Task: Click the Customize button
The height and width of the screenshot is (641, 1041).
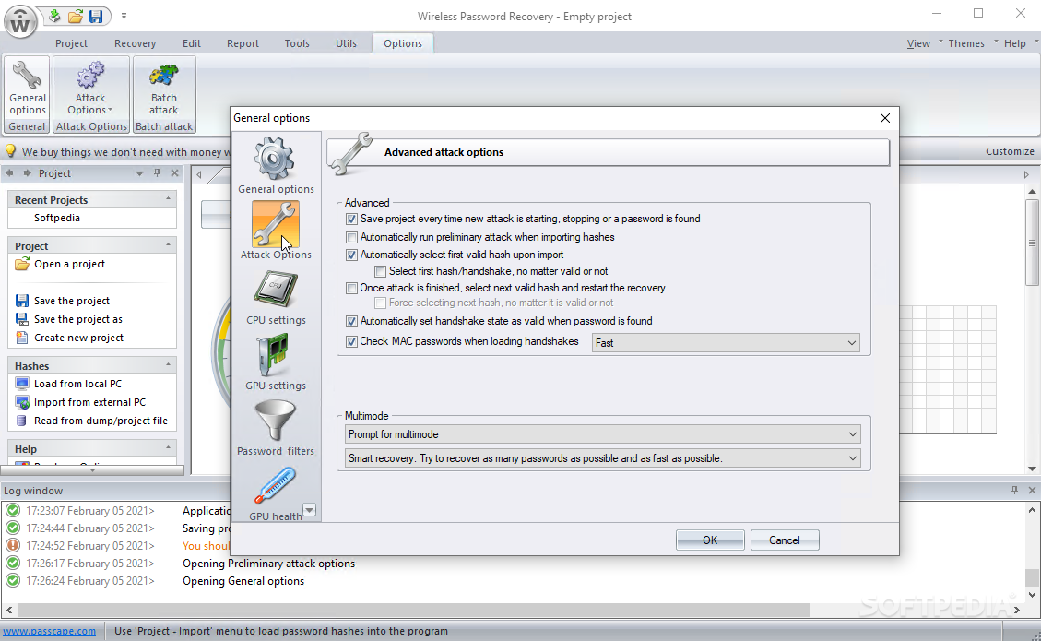Action: coord(1009,151)
